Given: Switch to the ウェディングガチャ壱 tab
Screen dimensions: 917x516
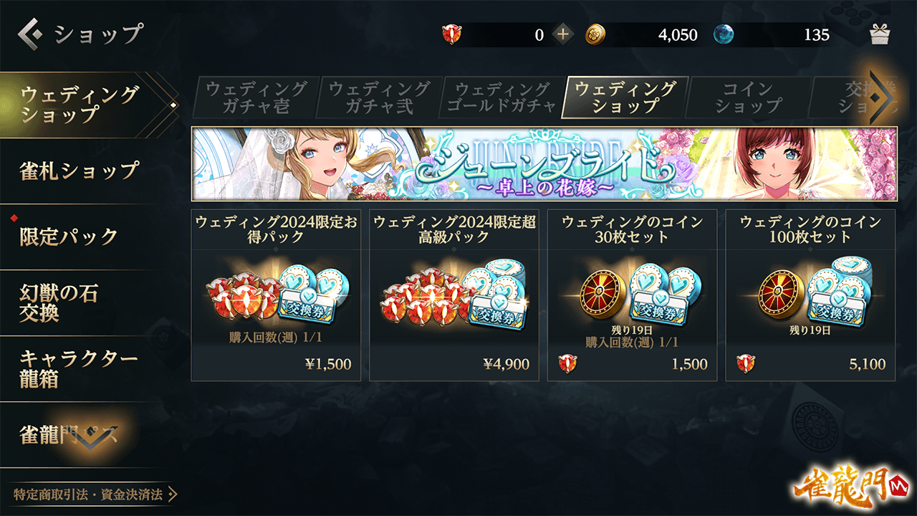Looking at the screenshot, I should (255, 97).
